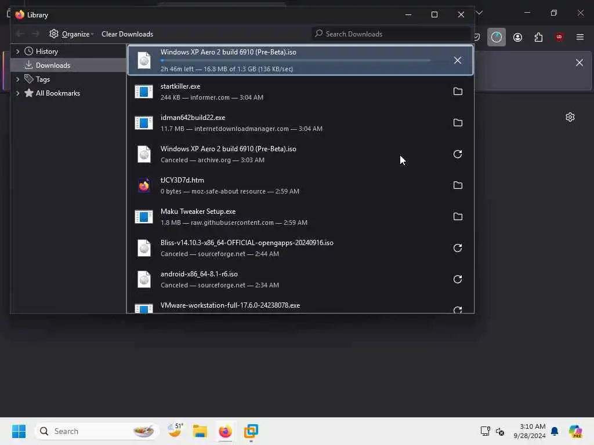This screenshot has height=445, width=594.
Task: Click the taskbar Search box
Action: [97, 431]
